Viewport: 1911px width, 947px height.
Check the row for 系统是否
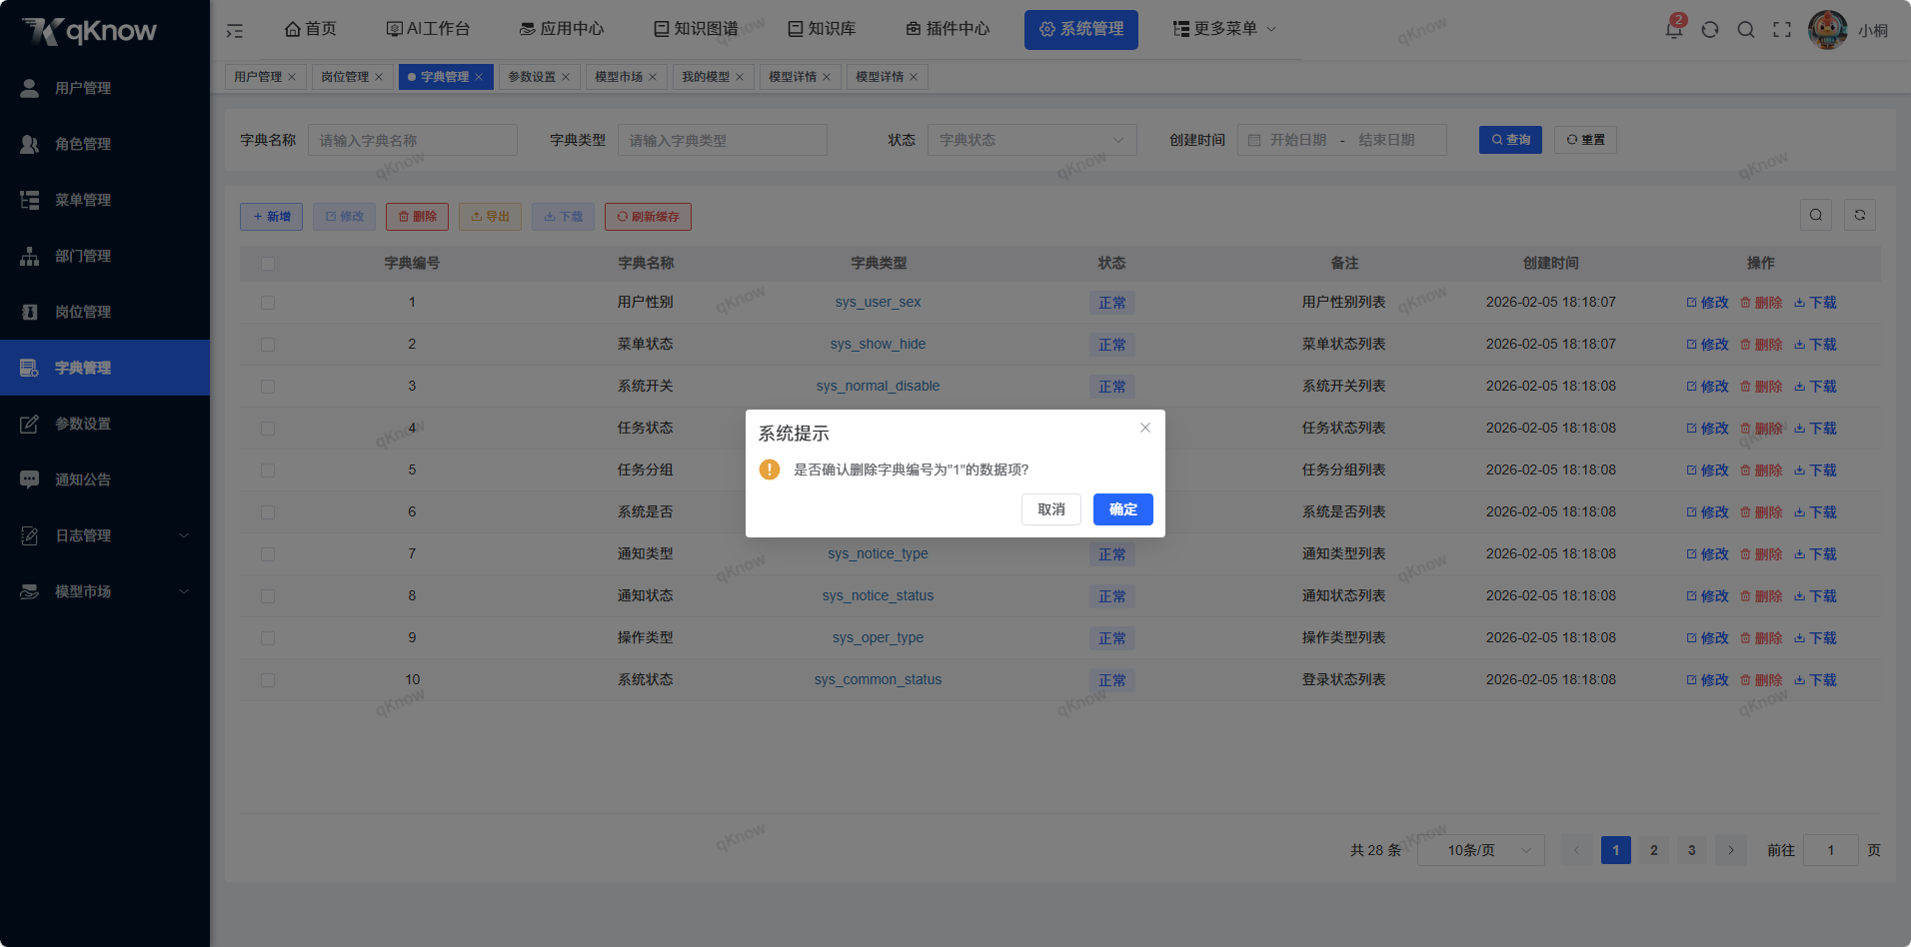point(268,512)
